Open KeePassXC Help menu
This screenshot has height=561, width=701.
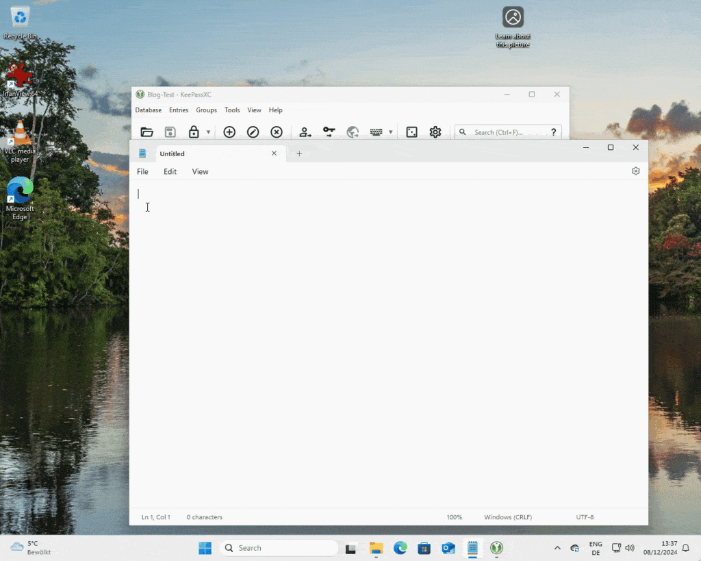click(275, 110)
